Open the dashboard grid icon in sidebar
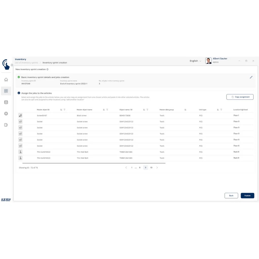Viewport: 259px width, 259px height. point(6,91)
